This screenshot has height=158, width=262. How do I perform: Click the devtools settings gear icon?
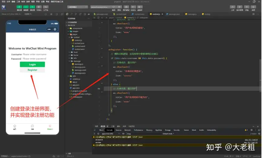[252, 130]
